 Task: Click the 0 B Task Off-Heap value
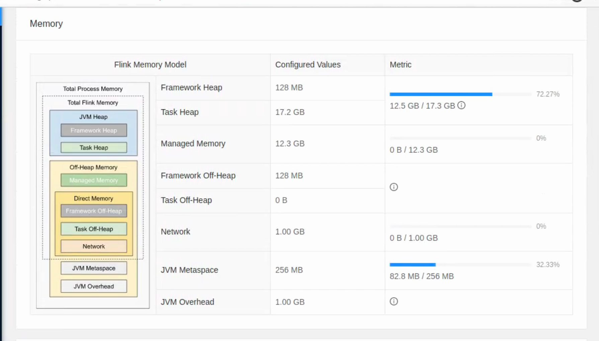click(281, 200)
